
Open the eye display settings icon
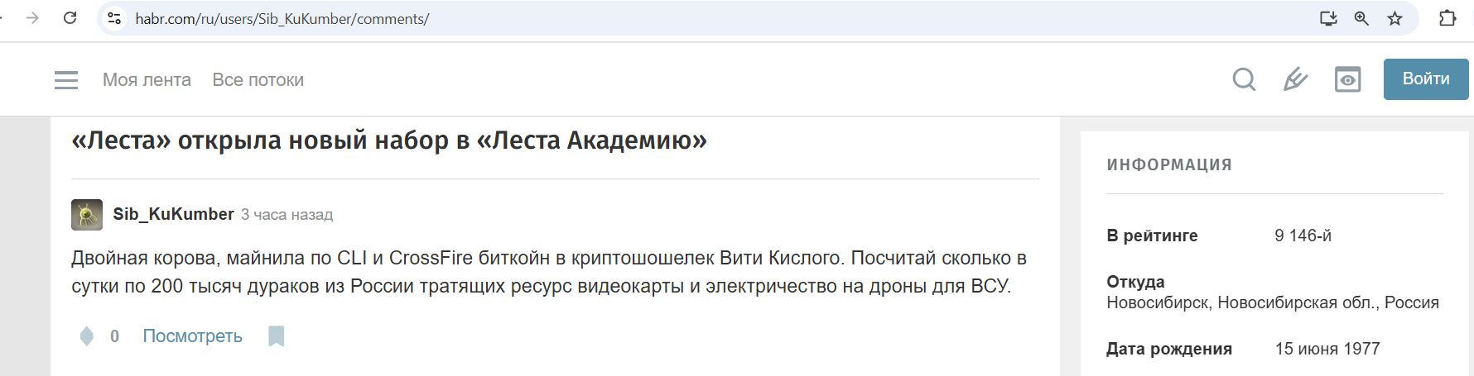(x=1347, y=79)
